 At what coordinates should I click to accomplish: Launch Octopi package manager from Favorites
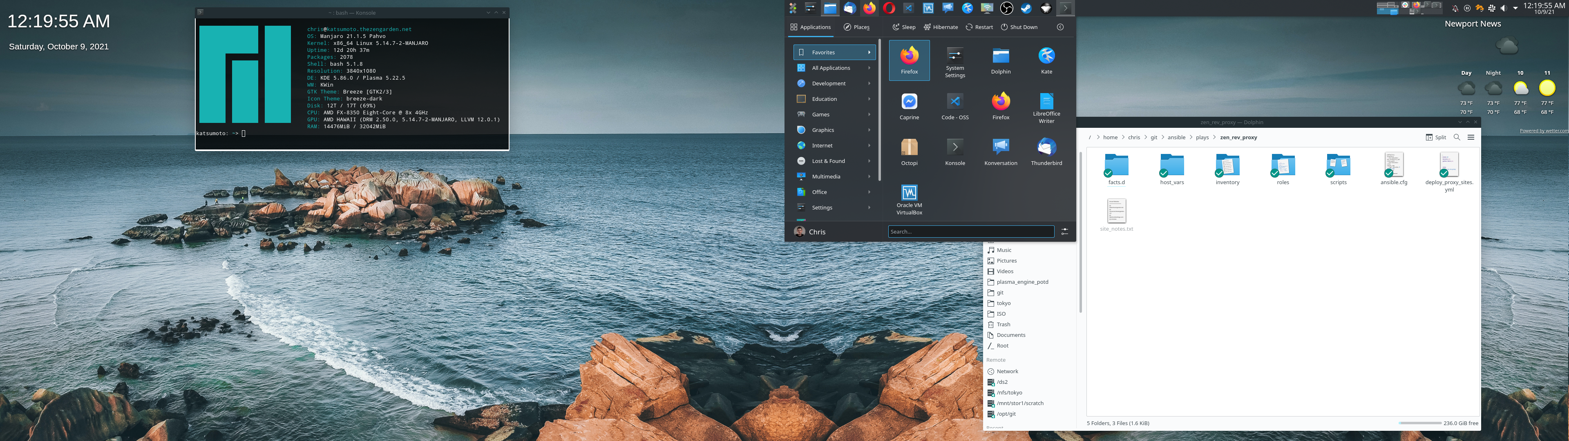coord(910,151)
